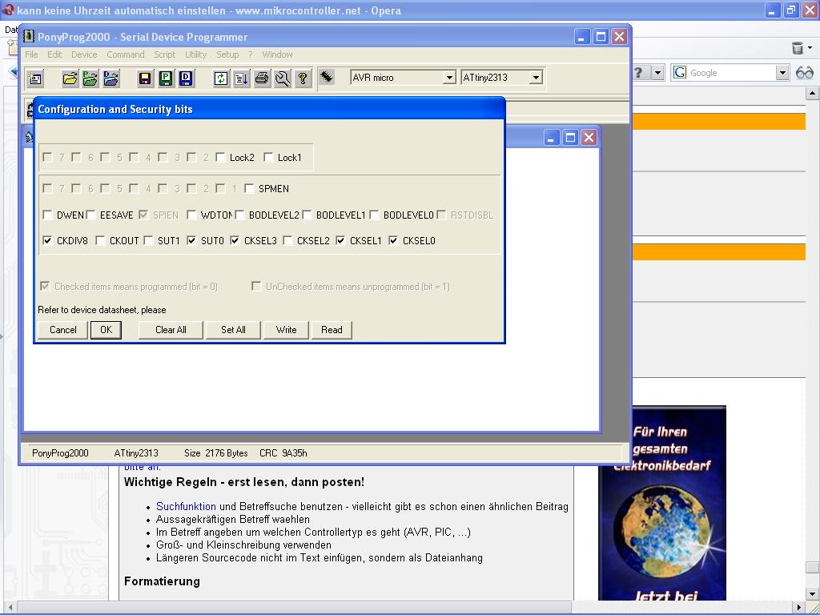Check the EESAVE checkbox
The height and width of the screenshot is (615, 820).
91,215
